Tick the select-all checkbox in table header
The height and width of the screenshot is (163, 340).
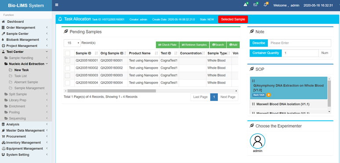(x=68, y=53)
